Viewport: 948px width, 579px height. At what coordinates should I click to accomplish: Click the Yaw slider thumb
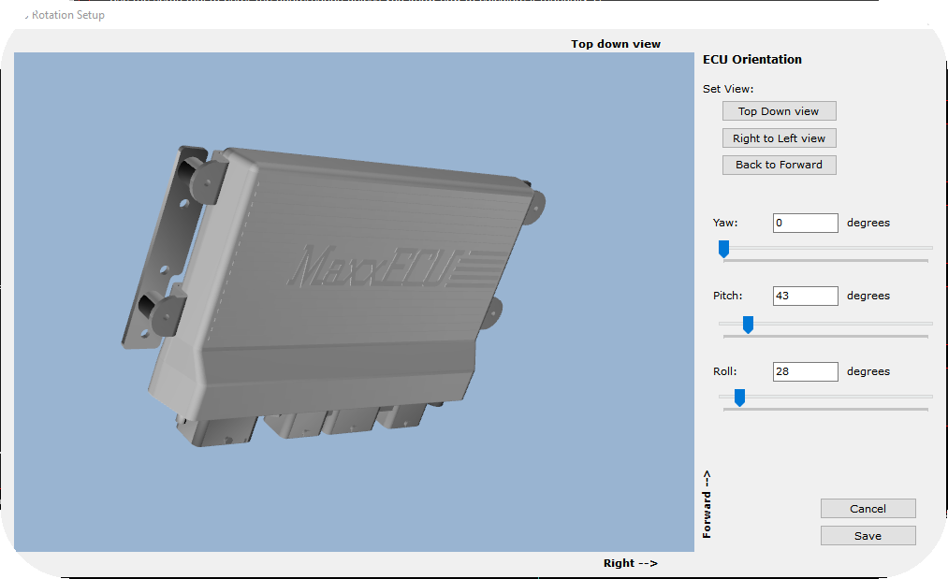[x=723, y=249]
